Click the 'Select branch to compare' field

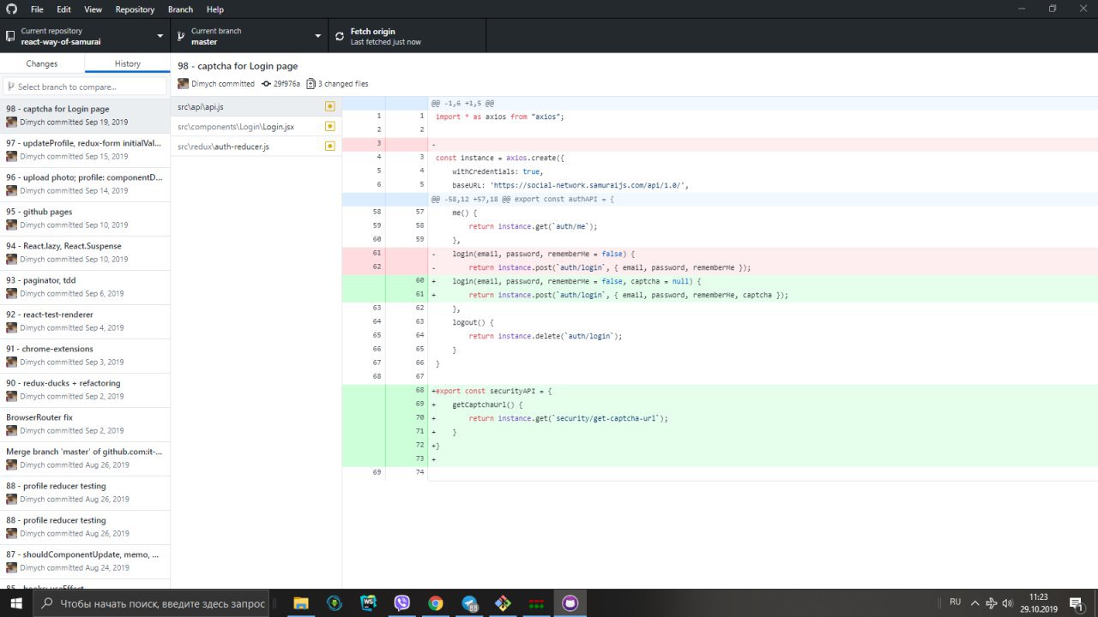tap(86, 87)
